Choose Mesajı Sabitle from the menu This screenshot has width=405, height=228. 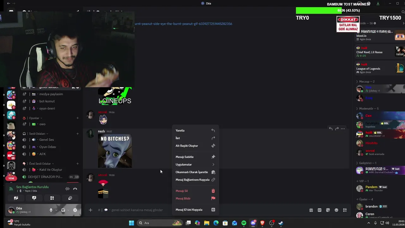click(195, 157)
